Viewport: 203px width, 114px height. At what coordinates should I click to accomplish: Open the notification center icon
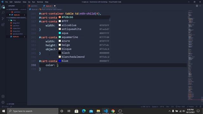(198, 111)
